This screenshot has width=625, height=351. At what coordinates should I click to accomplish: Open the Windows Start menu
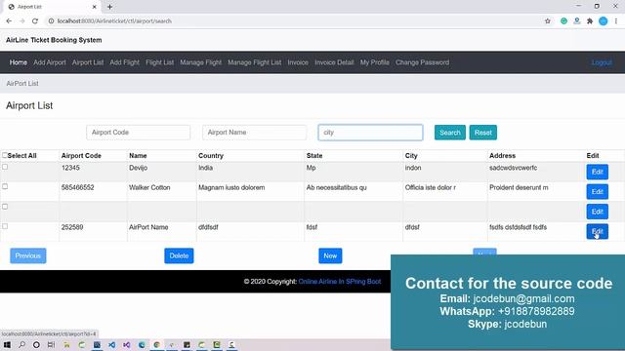point(7,344)
